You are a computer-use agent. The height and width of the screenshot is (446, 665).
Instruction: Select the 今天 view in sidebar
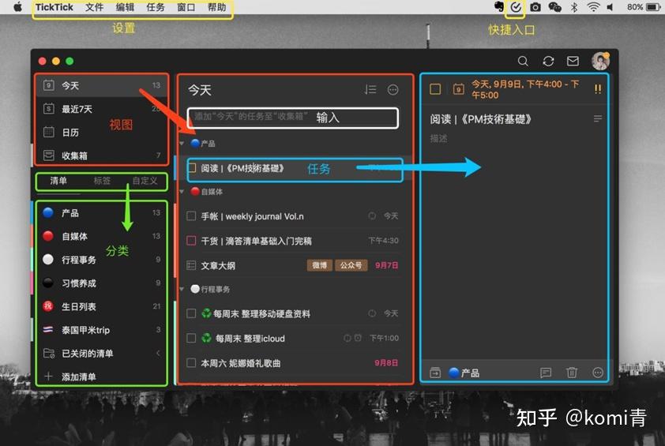101,85
